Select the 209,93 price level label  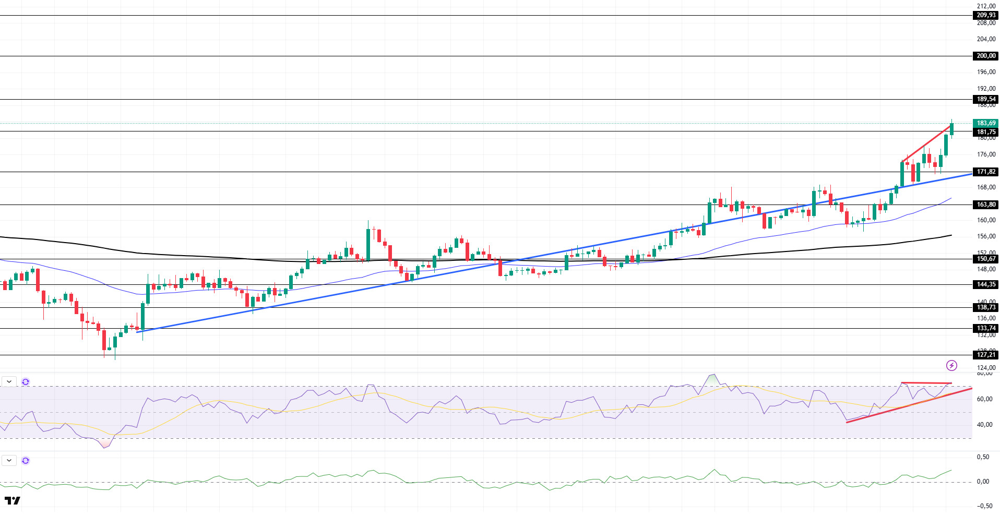pyautogui.click(x=986, y=15)
